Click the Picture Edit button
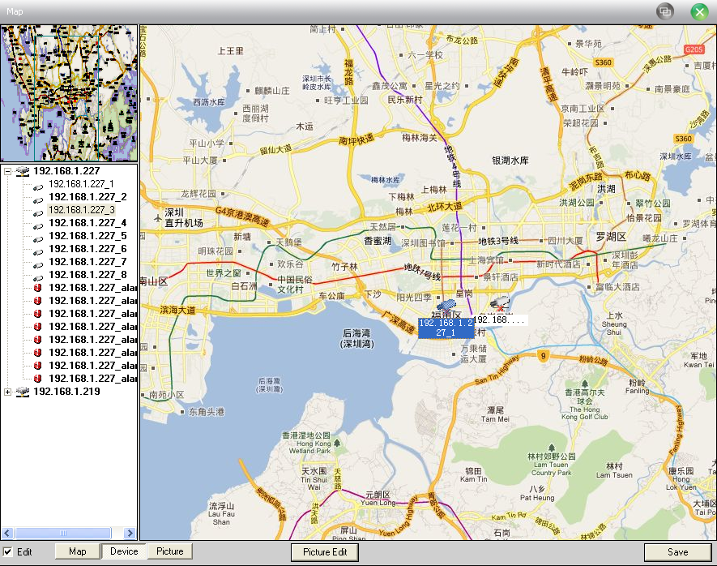 325,552
